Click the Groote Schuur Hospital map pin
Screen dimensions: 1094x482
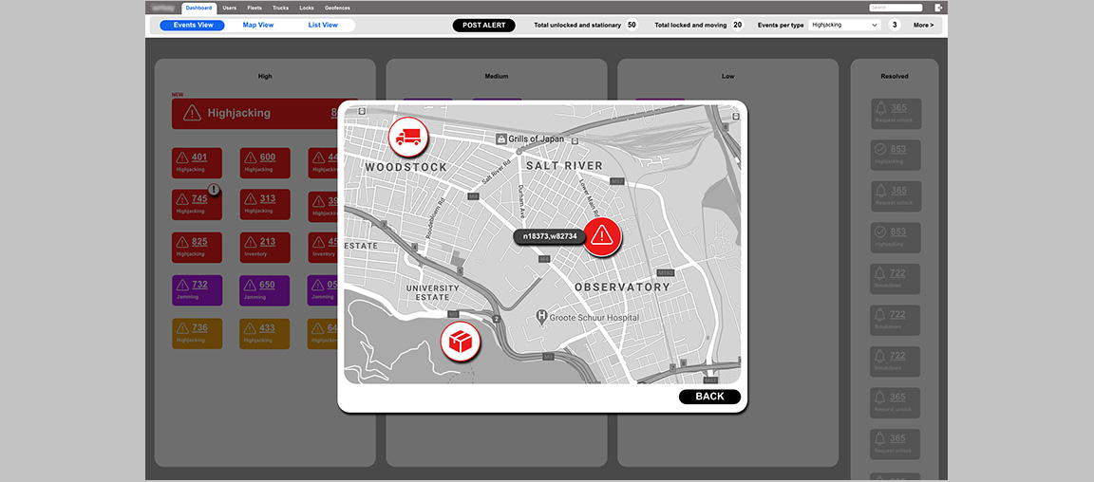point(542,317)
